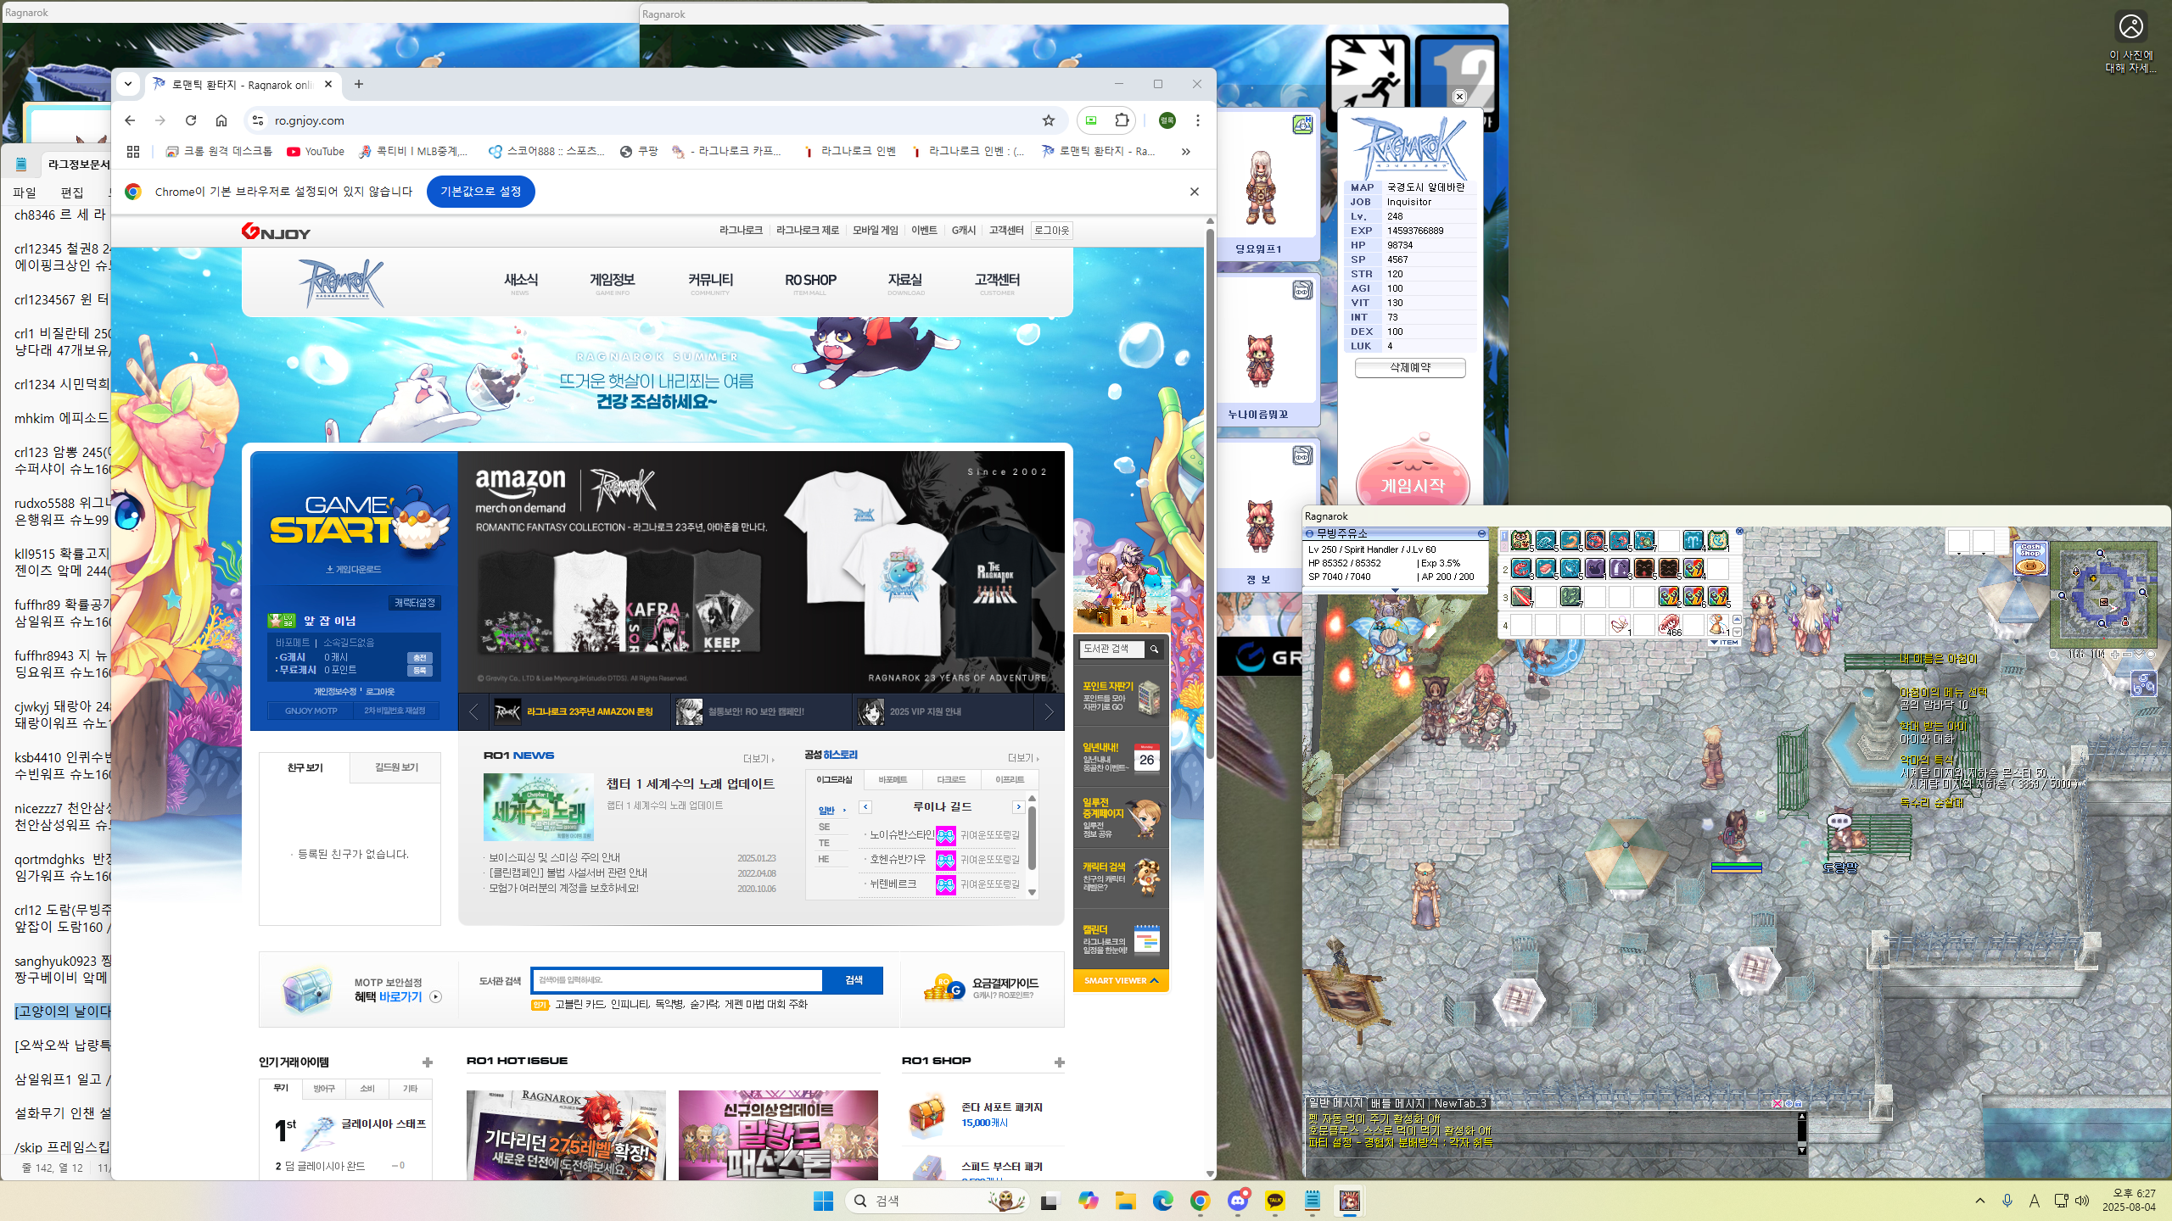Image resolution: width=2172 pixels, height=1221 pixels.
Task: Collapse the SMART VIEWER panel
Action: point(1121,981)
